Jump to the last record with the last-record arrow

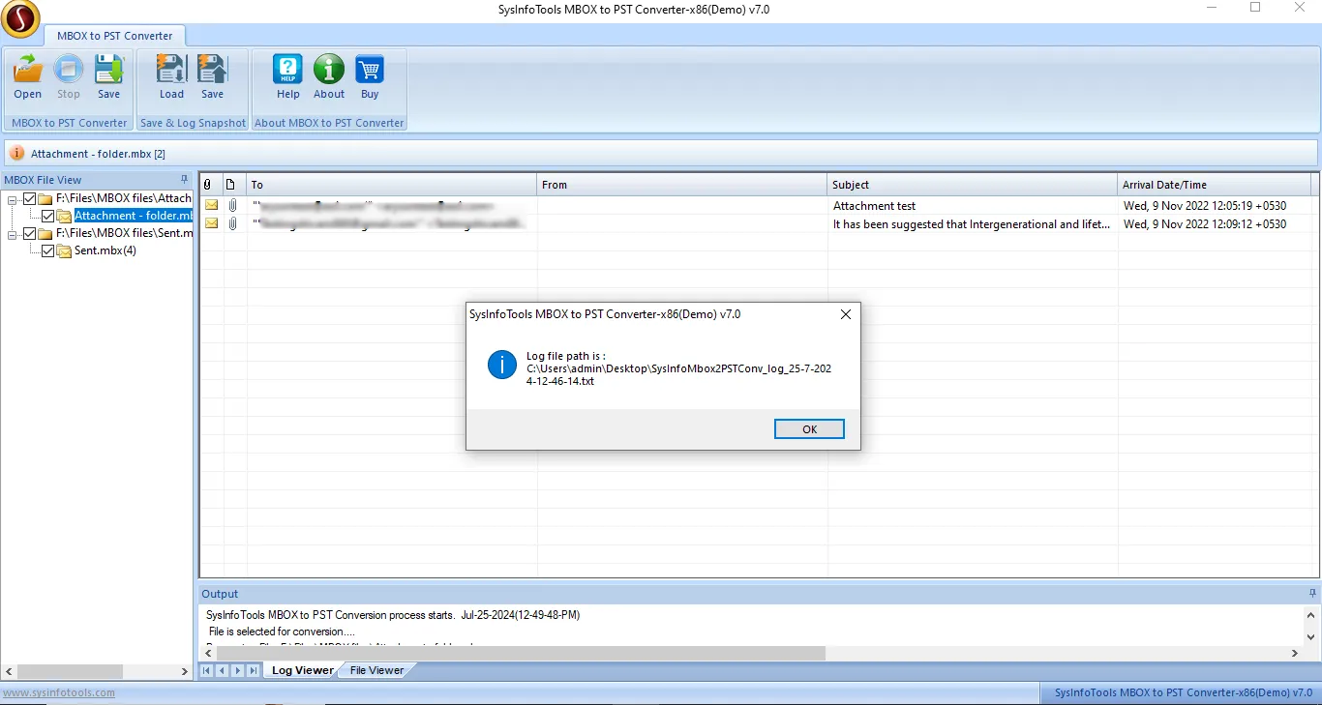pyautogui.click(x=254, y=670)
